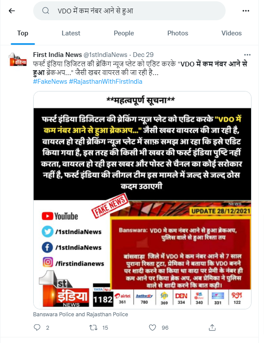Retweet the First India News post
The height and width of the screenshot is (343, 264).
(x=94, y=327)
